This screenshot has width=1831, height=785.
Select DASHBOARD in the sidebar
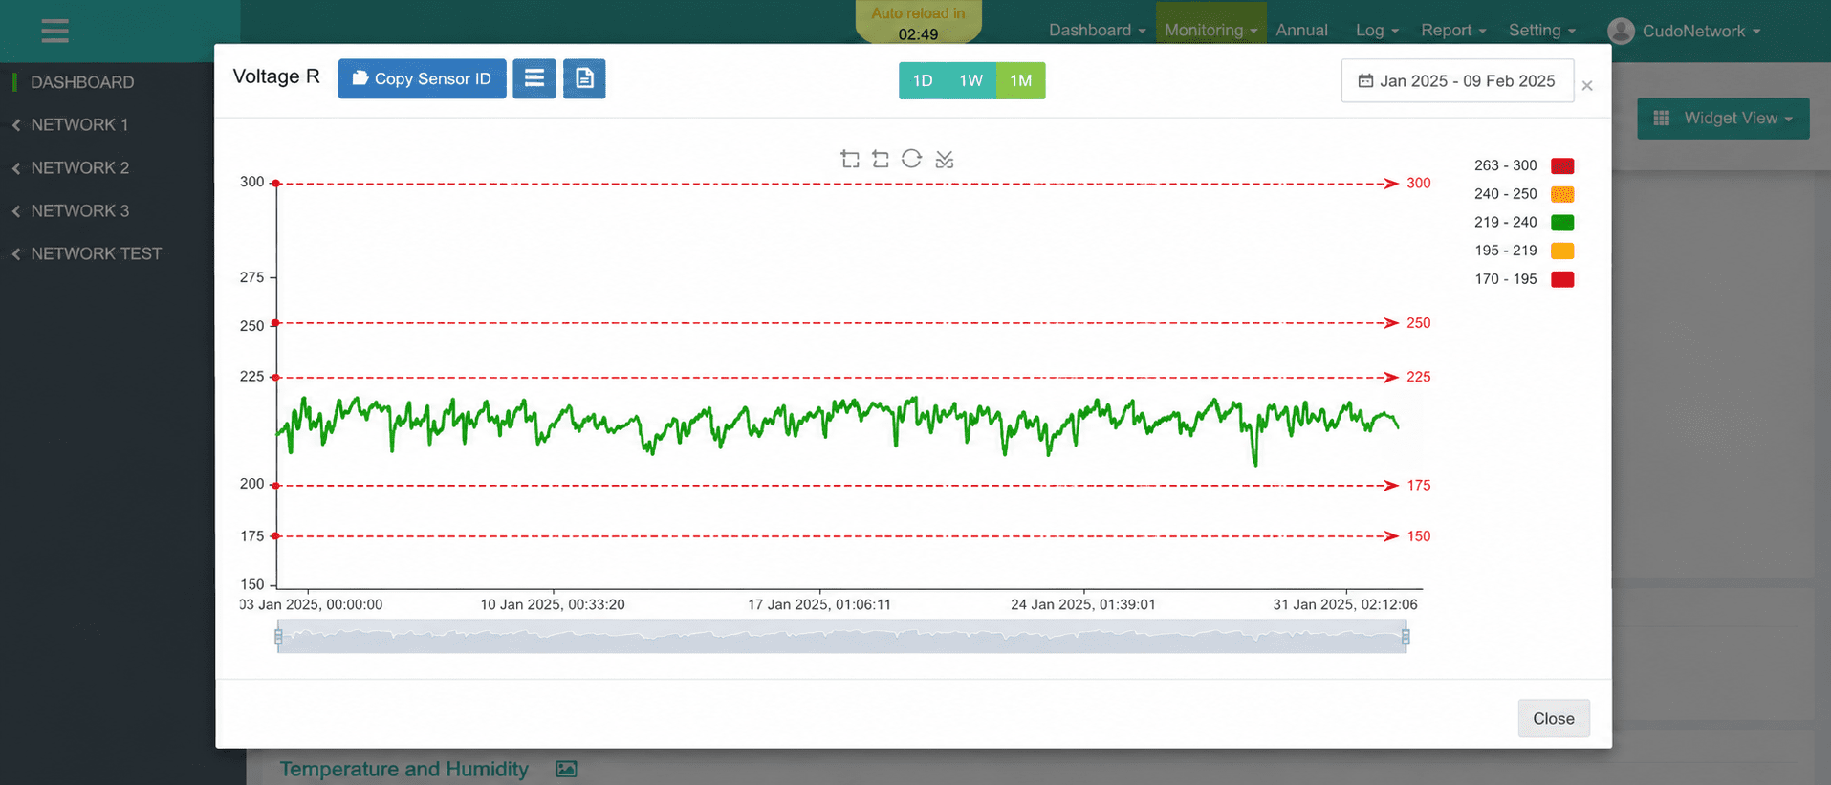(x=82, y=82)
